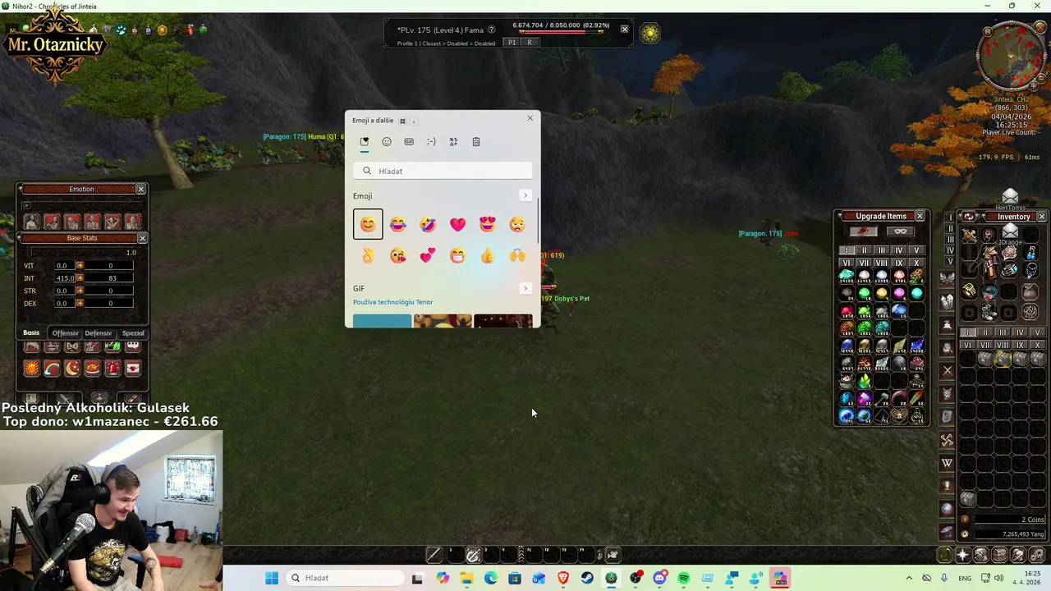Select Upgrade Items page III
1051x591 pixels.
coord(882,250)
